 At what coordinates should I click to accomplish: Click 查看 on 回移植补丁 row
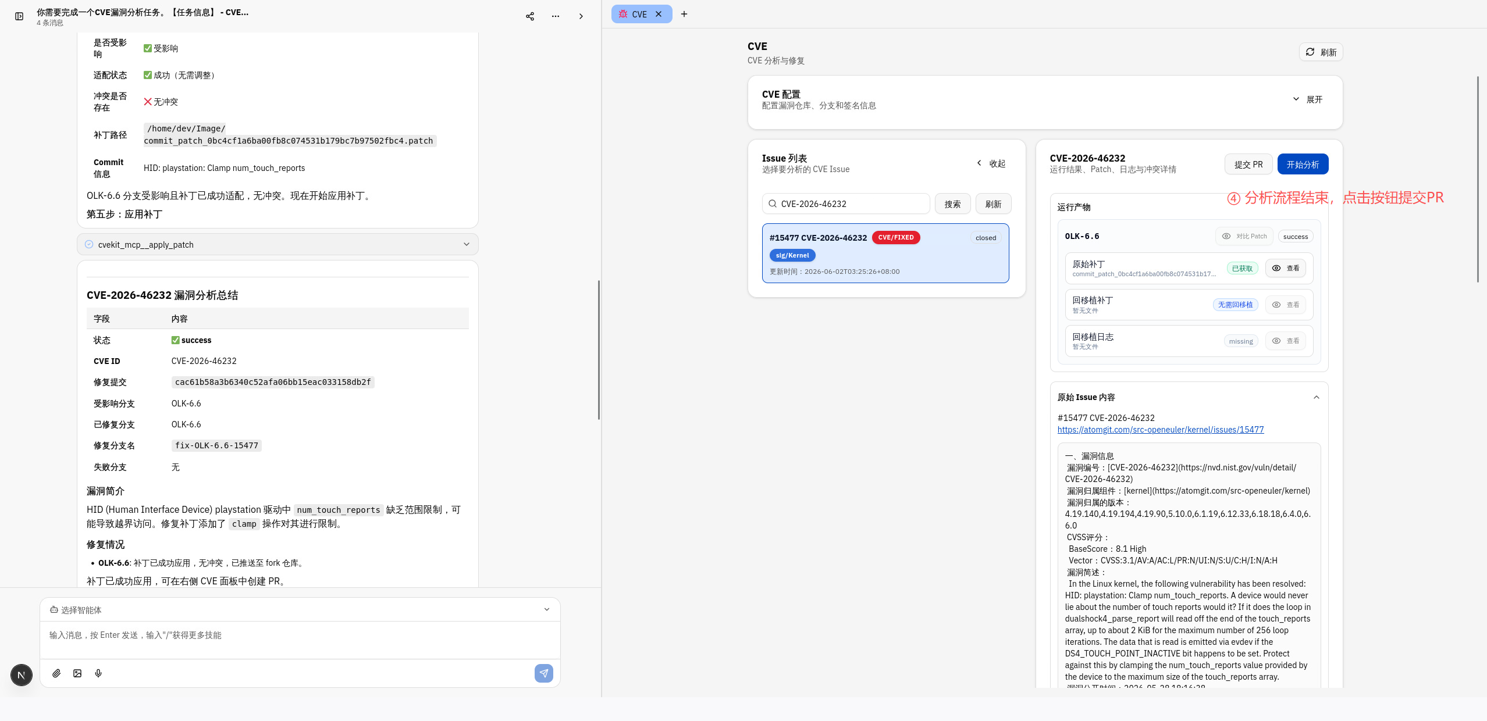[x=1285, y=305]
